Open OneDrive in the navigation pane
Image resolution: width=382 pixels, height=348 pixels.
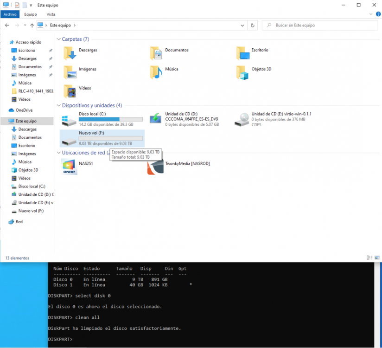pyautogui.click(x=24, y=110)
